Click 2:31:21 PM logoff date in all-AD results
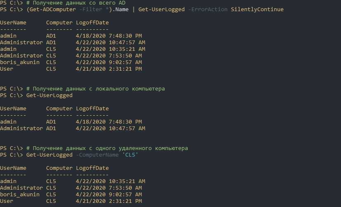 pos(109,69)
